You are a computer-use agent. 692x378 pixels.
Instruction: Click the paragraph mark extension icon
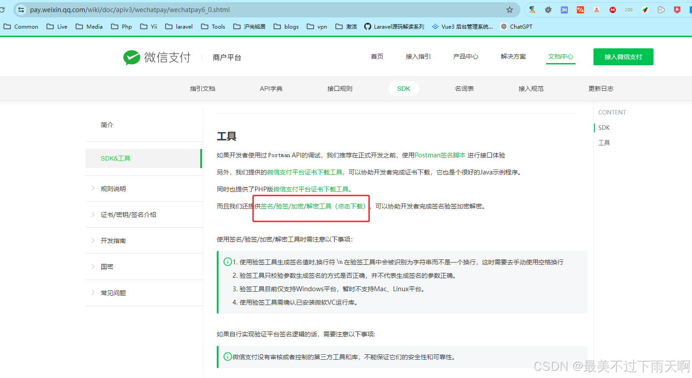532,10
